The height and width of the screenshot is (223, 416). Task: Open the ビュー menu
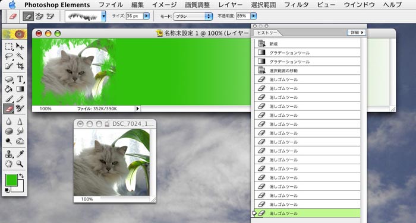(326, 5)
